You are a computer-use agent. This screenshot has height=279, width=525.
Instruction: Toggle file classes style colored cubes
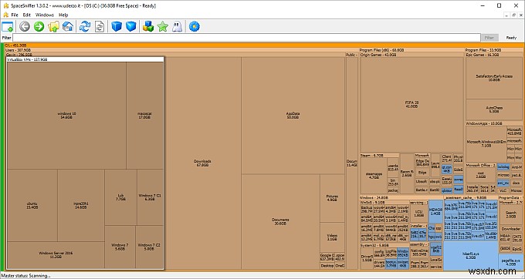tap(148, 26)
